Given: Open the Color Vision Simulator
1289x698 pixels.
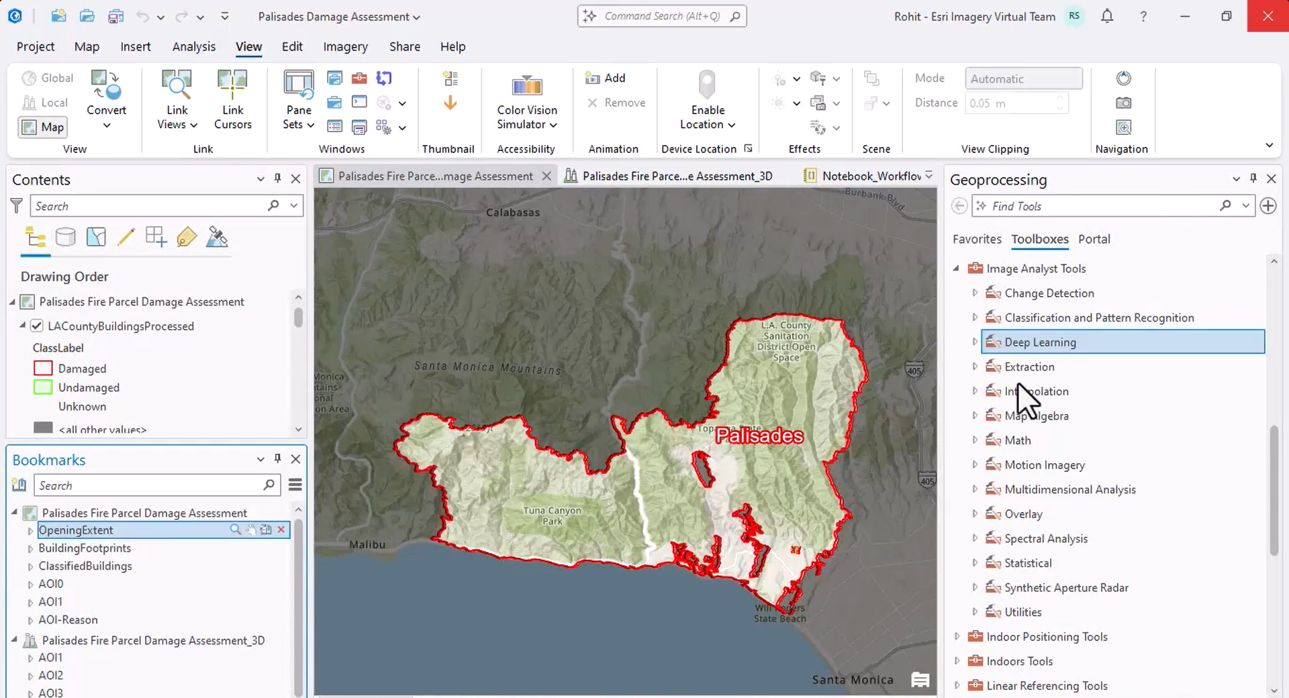Looking at the screenshot, I should pos(526,102).
